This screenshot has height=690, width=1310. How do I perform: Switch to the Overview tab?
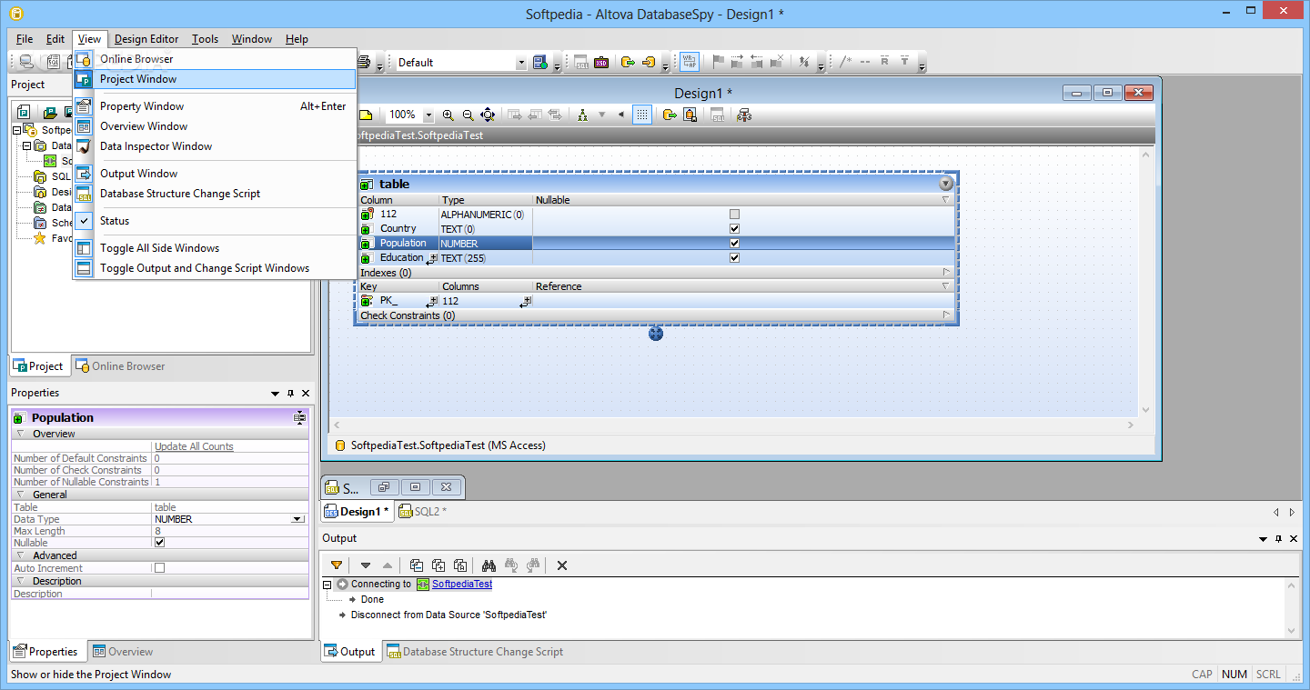(122, 652)
